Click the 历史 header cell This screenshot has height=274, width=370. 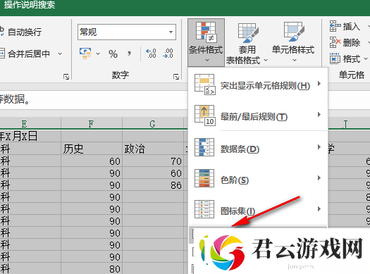click(92, 149)
